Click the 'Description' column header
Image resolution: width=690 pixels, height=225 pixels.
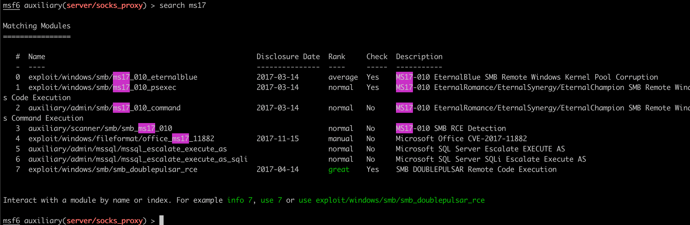pyautogui.click(x=419, y=57)
